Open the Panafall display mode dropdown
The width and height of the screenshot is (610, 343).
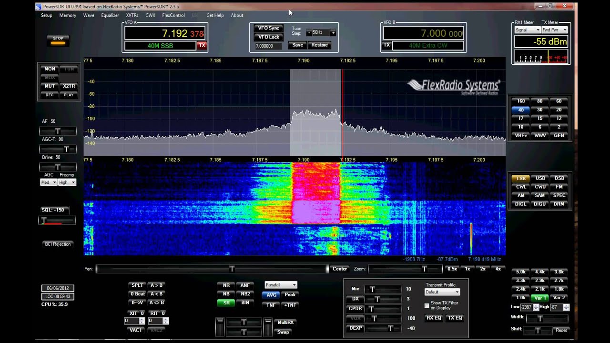pyautogui.click(x=281, y=285)
